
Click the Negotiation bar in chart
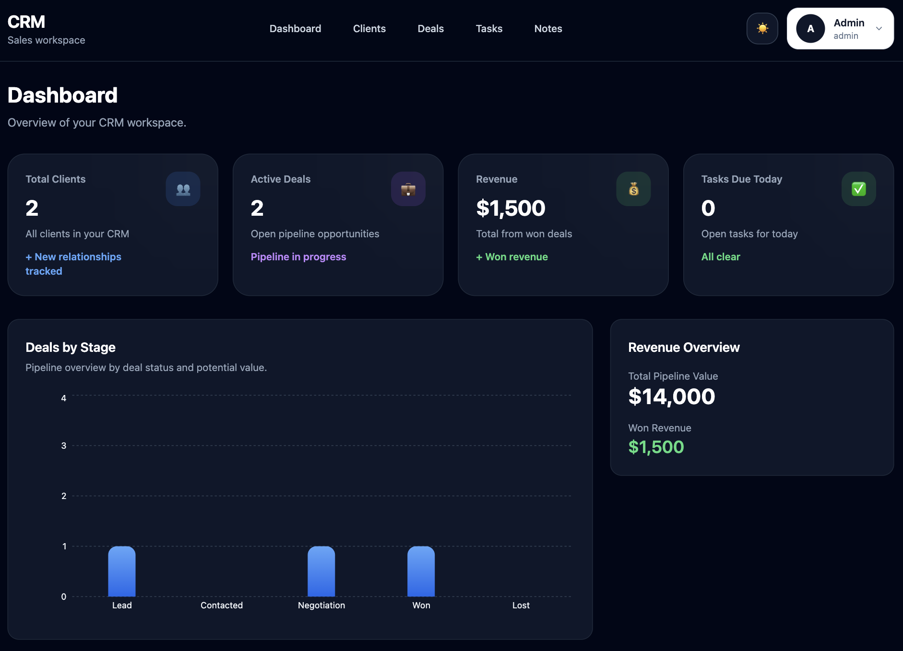click(321, 571)
